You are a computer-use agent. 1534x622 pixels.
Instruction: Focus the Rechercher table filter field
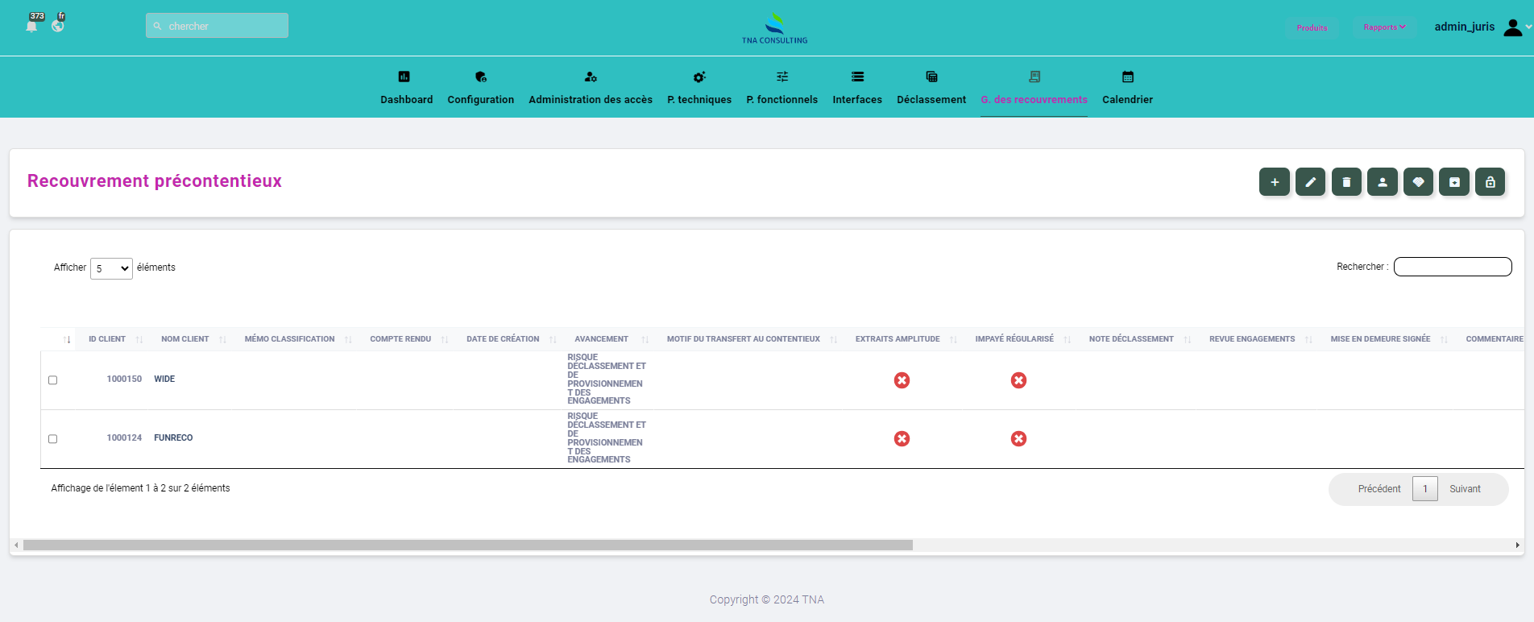[1452, 267]
